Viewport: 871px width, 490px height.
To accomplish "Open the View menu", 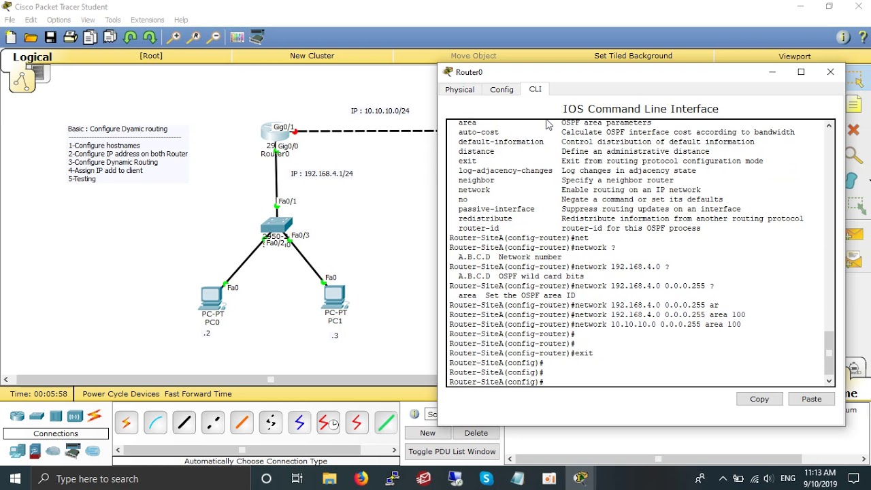I will point(88,20).
